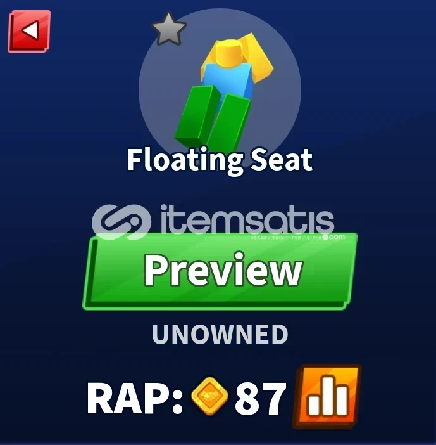The width and height of the screenshot is (436, 445).
Task: Open the orange RAP chart icon
Action: pyautogui.click(x=327, y=396)
